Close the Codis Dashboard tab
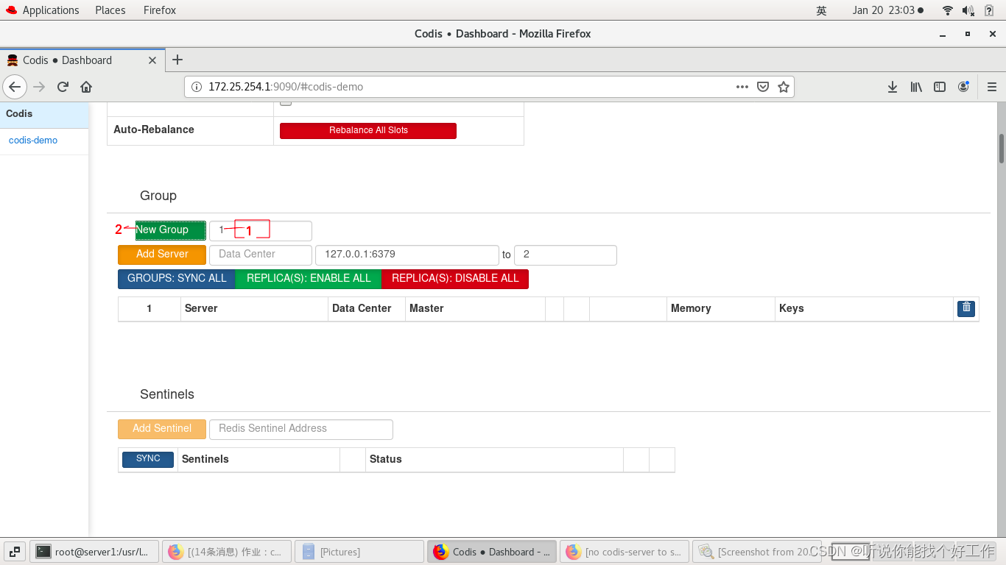Screen dimensions: 1006x565 pos(152,60)
